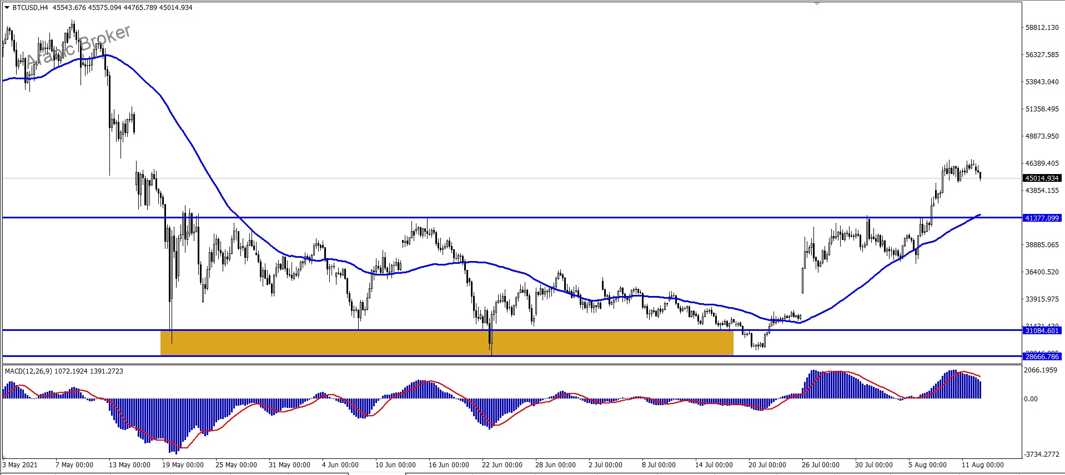Select the current price tag 45014.934

(x=1042, y=178)
